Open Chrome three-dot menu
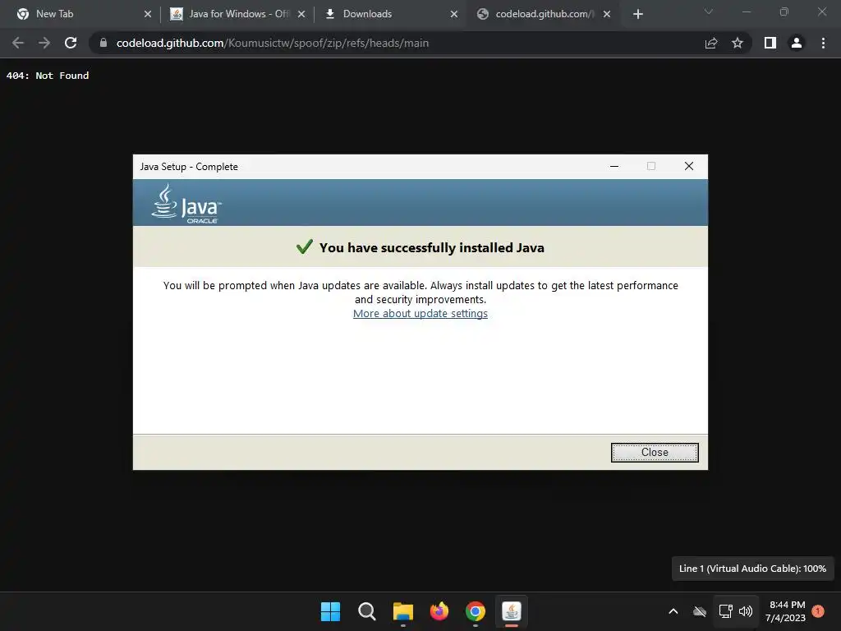 pos(823,43)
